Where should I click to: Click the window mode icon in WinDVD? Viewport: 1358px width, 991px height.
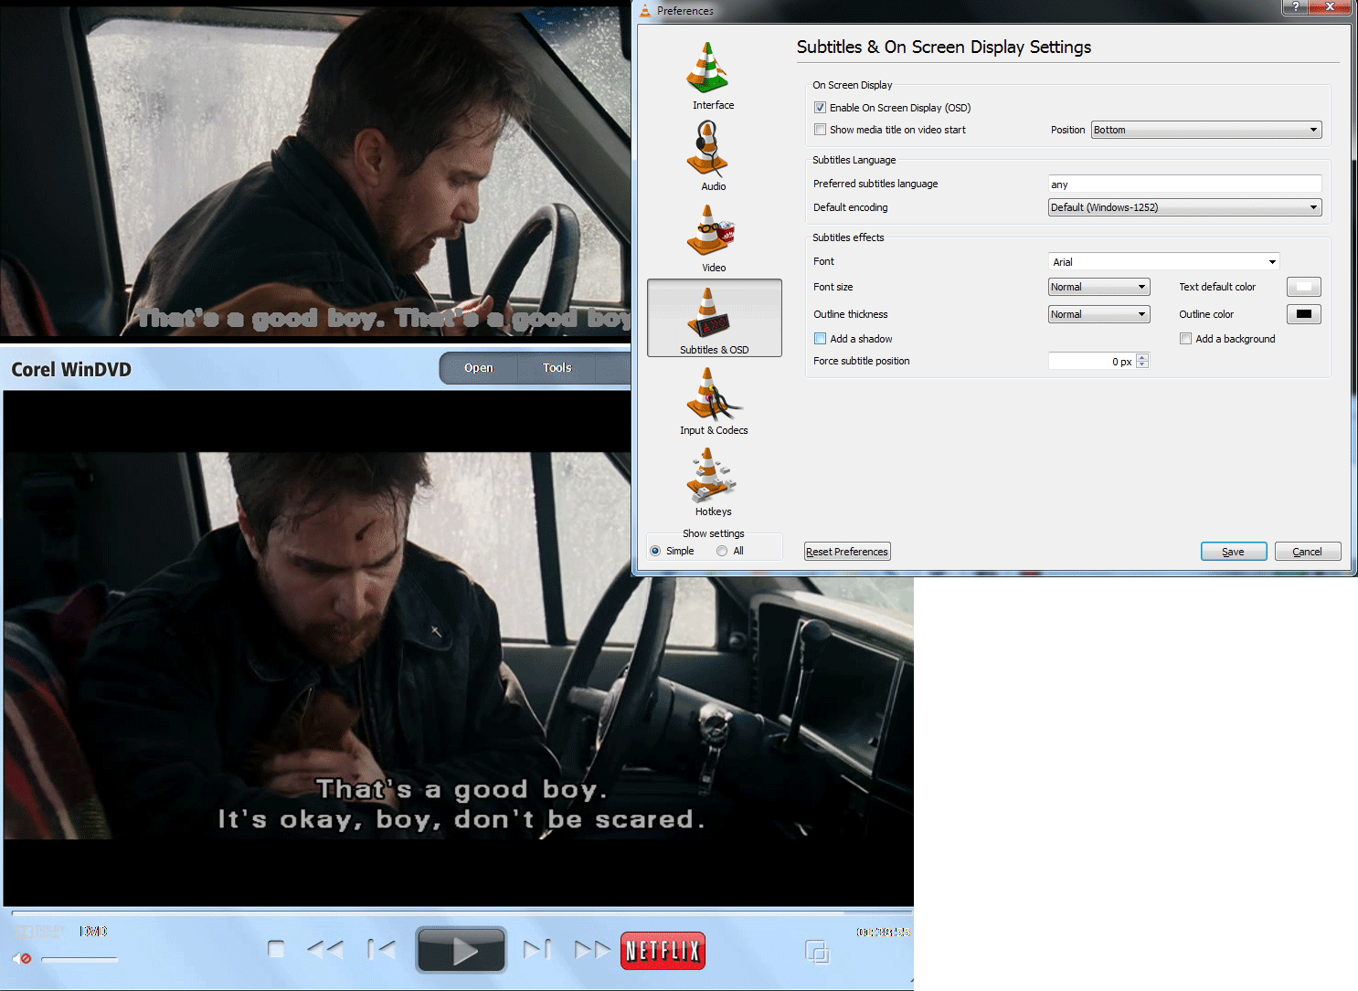817,952
